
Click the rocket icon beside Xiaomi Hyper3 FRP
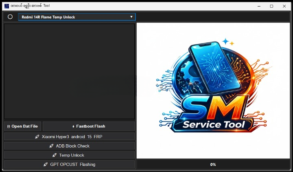pyautogui.click(x=37, y=137)
